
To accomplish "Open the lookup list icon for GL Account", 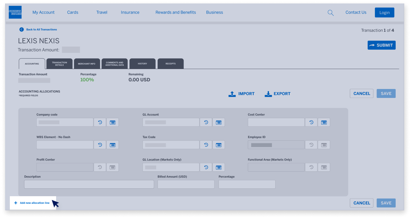I will (219, 122).
